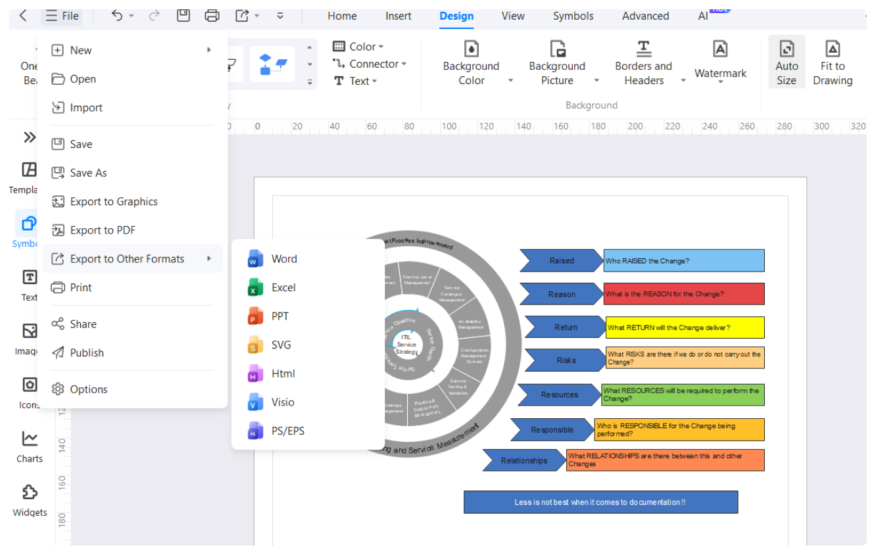Open Options in the File menu

pyautogui.click(x=132, y=389)
